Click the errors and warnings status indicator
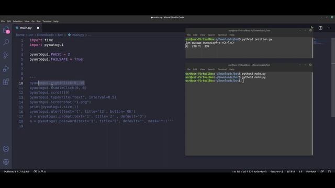The width and height of the screenshot is (335, 188). coord(40,172)
